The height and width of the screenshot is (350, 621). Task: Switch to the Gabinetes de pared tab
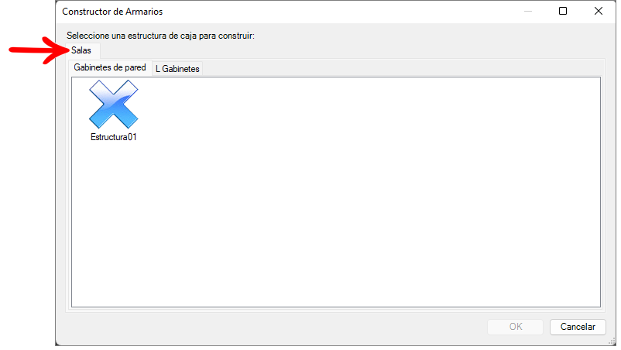tap(110, 67)
